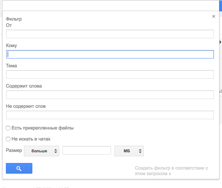
Task: Click the size value input box
Action: click(86, 150)
